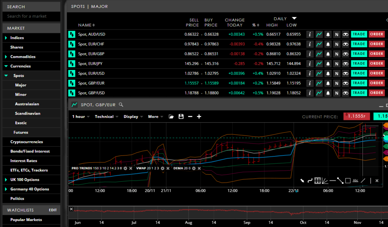The height and width of the screenshot is (227, 388).
Task: Select the curved line drawing tool
Action: tap(310, 181)
